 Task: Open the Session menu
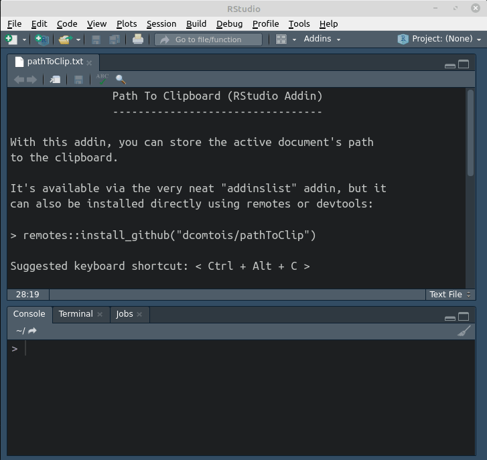[161, 24]
